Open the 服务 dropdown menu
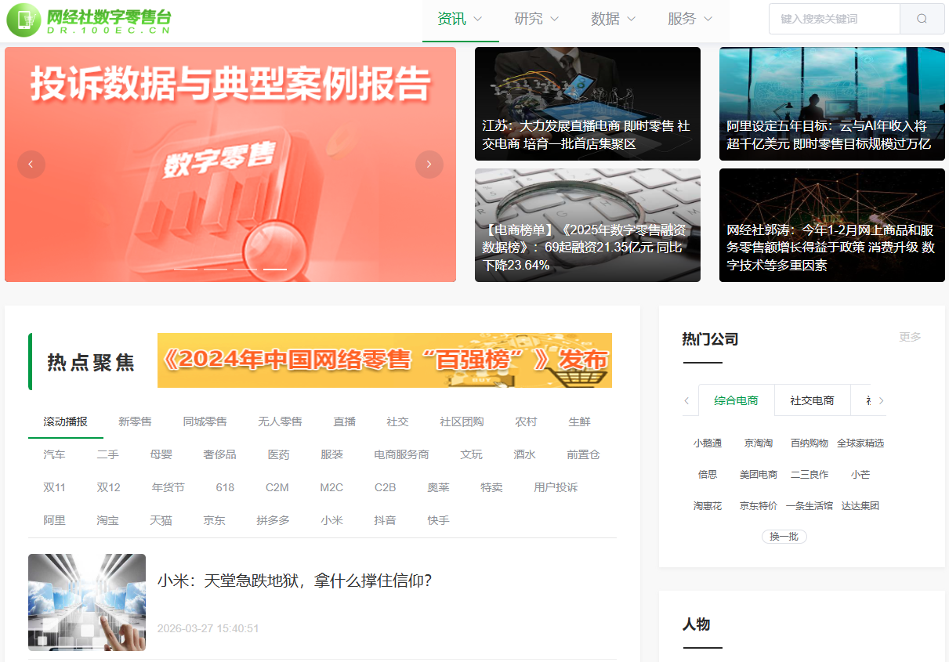This screenshot has width=949, height=662. [690, 19]
